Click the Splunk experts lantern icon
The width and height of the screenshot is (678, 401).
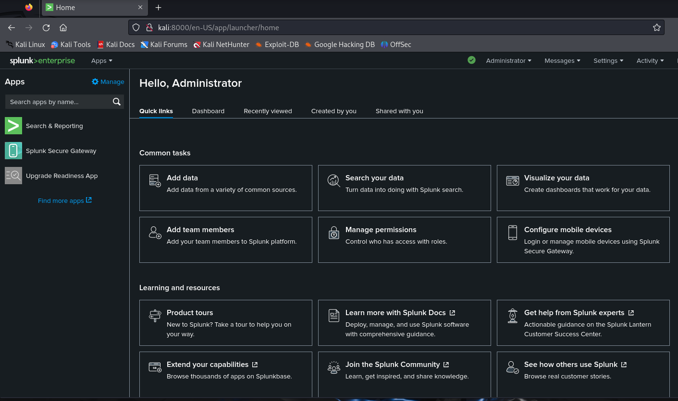click(513, 316)
